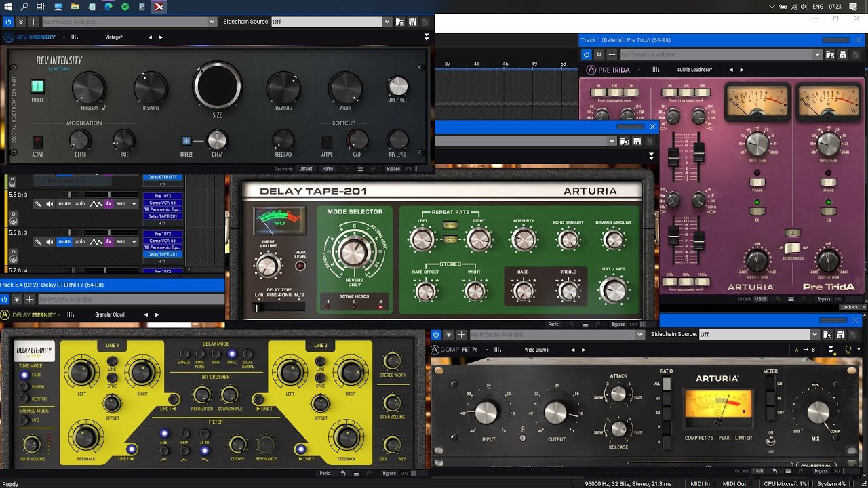This screenshot has height=488, width=868.
Task: Go to next preset in Delay ETERNITY
Action: pyautogui.click(x=157, y=314)
